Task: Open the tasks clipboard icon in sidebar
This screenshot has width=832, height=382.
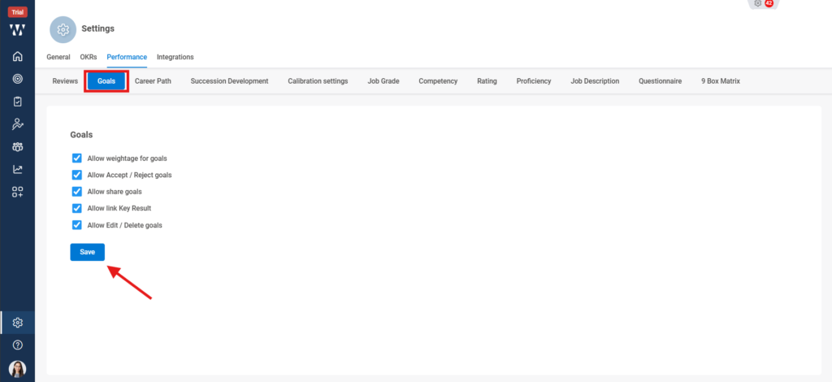Action: (18, 102)
